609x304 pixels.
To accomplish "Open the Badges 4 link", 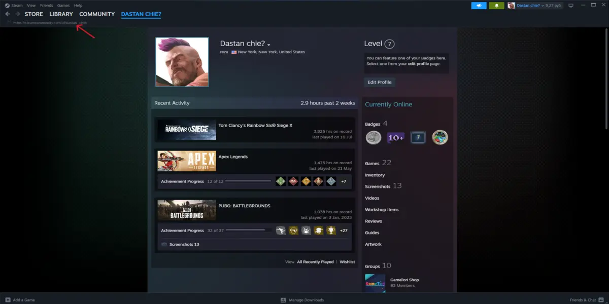I will 376,124.
